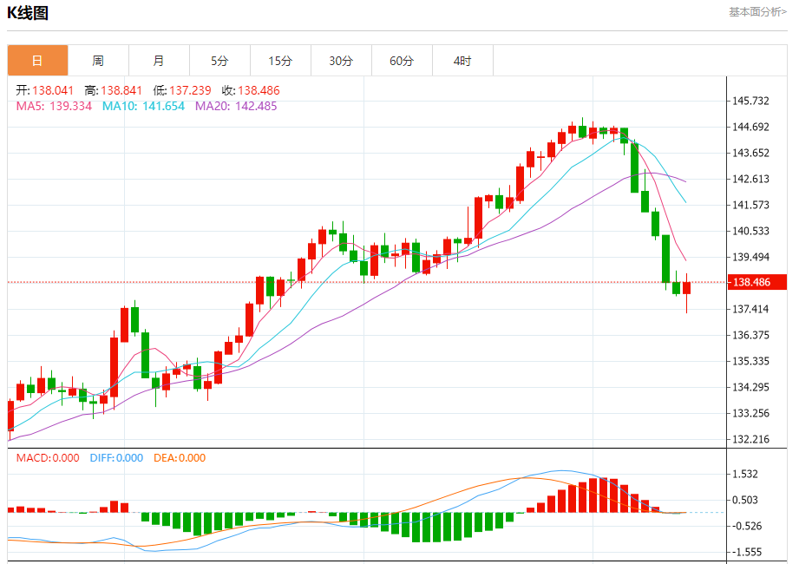The image size is (799, 564).
Task: Click the 139.494 price axis label
Action: [750, 257]
